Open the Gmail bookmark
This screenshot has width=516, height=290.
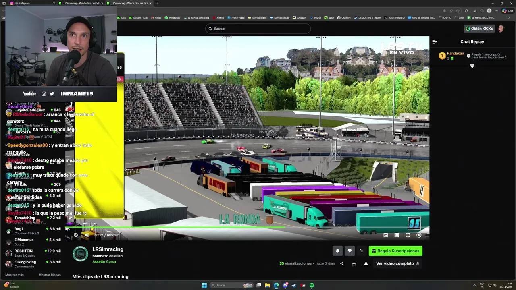pyautogui.click(x=156, y=18)
